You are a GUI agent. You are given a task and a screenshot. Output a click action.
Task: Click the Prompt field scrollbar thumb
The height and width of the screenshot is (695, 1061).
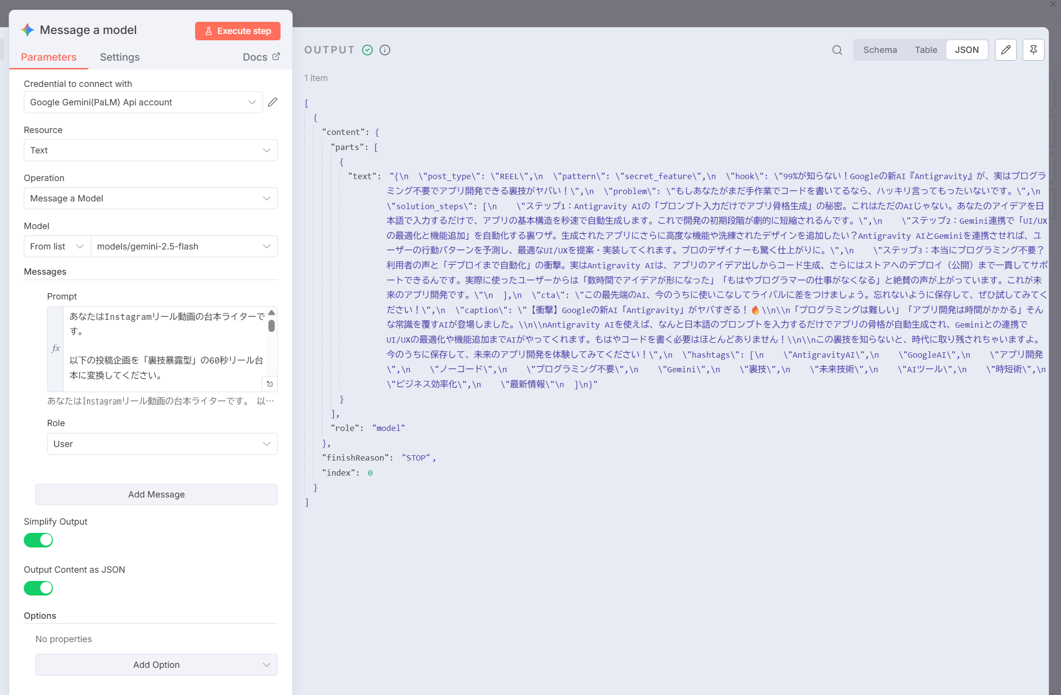pos(271,326)
